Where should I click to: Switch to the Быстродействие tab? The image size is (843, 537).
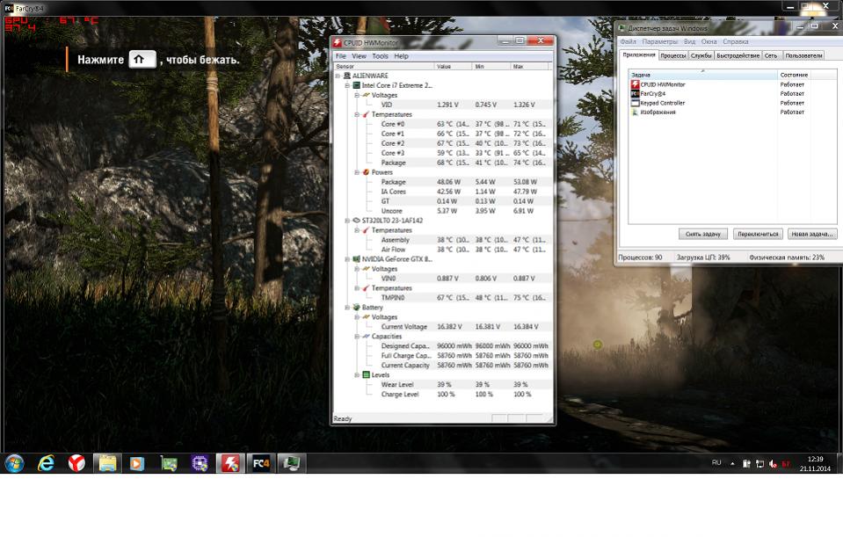[738, 55]
